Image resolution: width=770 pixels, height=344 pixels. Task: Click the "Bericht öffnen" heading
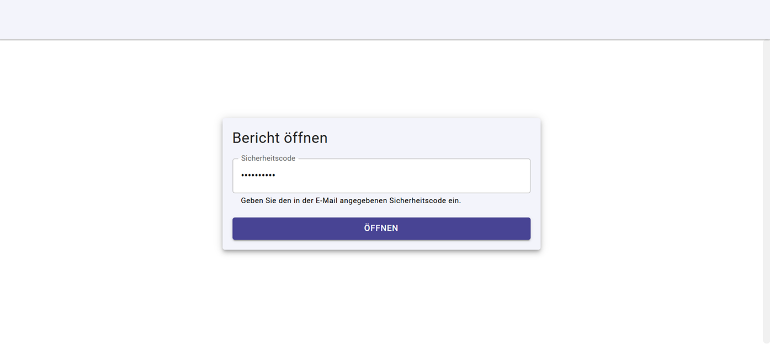tap(280, 138)
